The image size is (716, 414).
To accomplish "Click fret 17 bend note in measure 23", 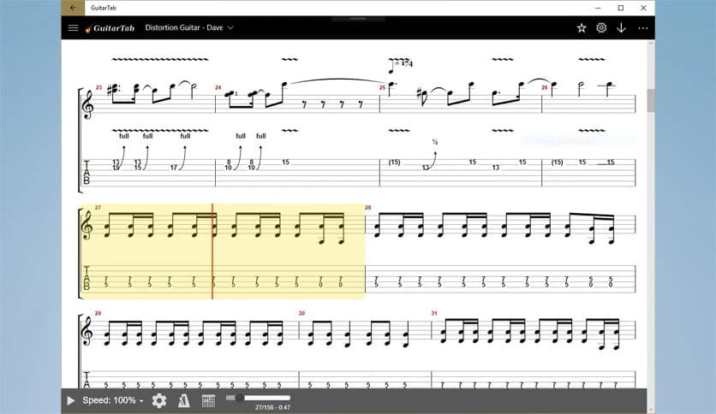I will point(174,168).
